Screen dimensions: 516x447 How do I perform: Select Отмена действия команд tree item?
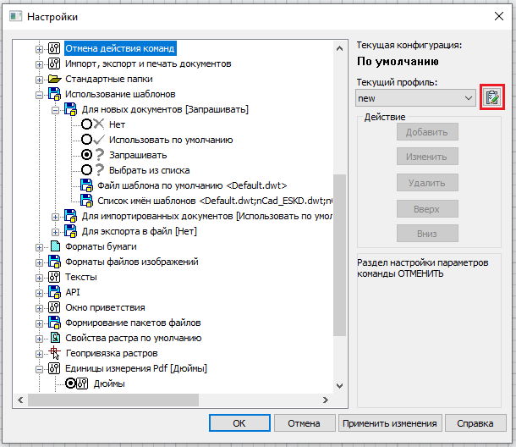(x=120, y=48)
